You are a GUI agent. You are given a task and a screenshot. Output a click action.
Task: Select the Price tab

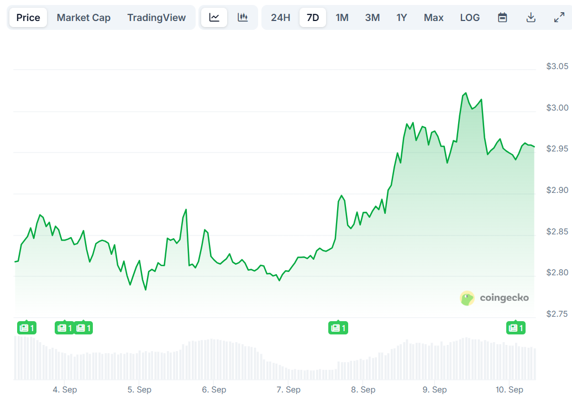tap(28, 18)
